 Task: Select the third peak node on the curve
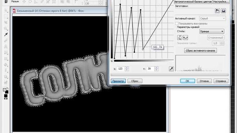141,10
